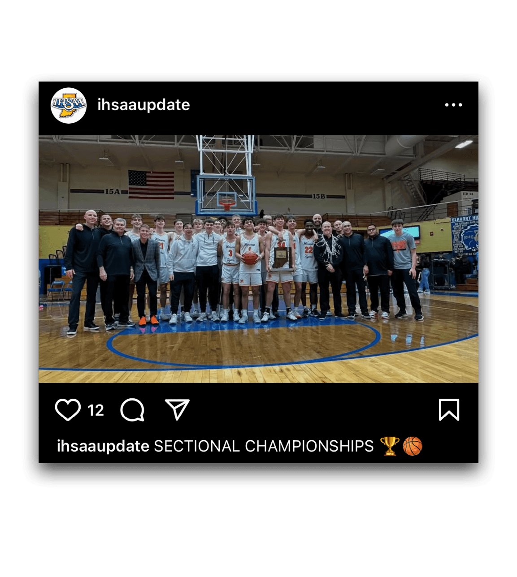Image resolution: width=517 pixels, height=577 pixels.
Task: Save the post with the bookmark icon
Action: pyautogui.click(x=449, y=409)
